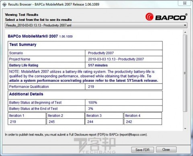Click the 'Iteration 4' header cell
This screenshot has width=193, height=156.
point(143,115)
